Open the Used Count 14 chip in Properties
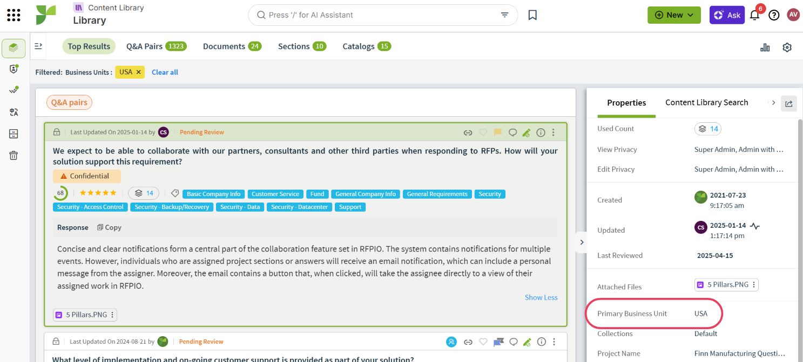 coord(708,129)
